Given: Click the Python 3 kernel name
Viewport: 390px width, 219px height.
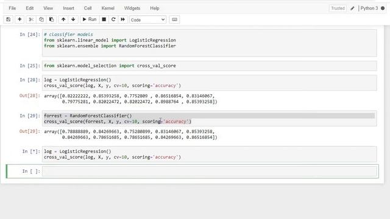Looking at the screenshot, I should click(x=369, y=8).
